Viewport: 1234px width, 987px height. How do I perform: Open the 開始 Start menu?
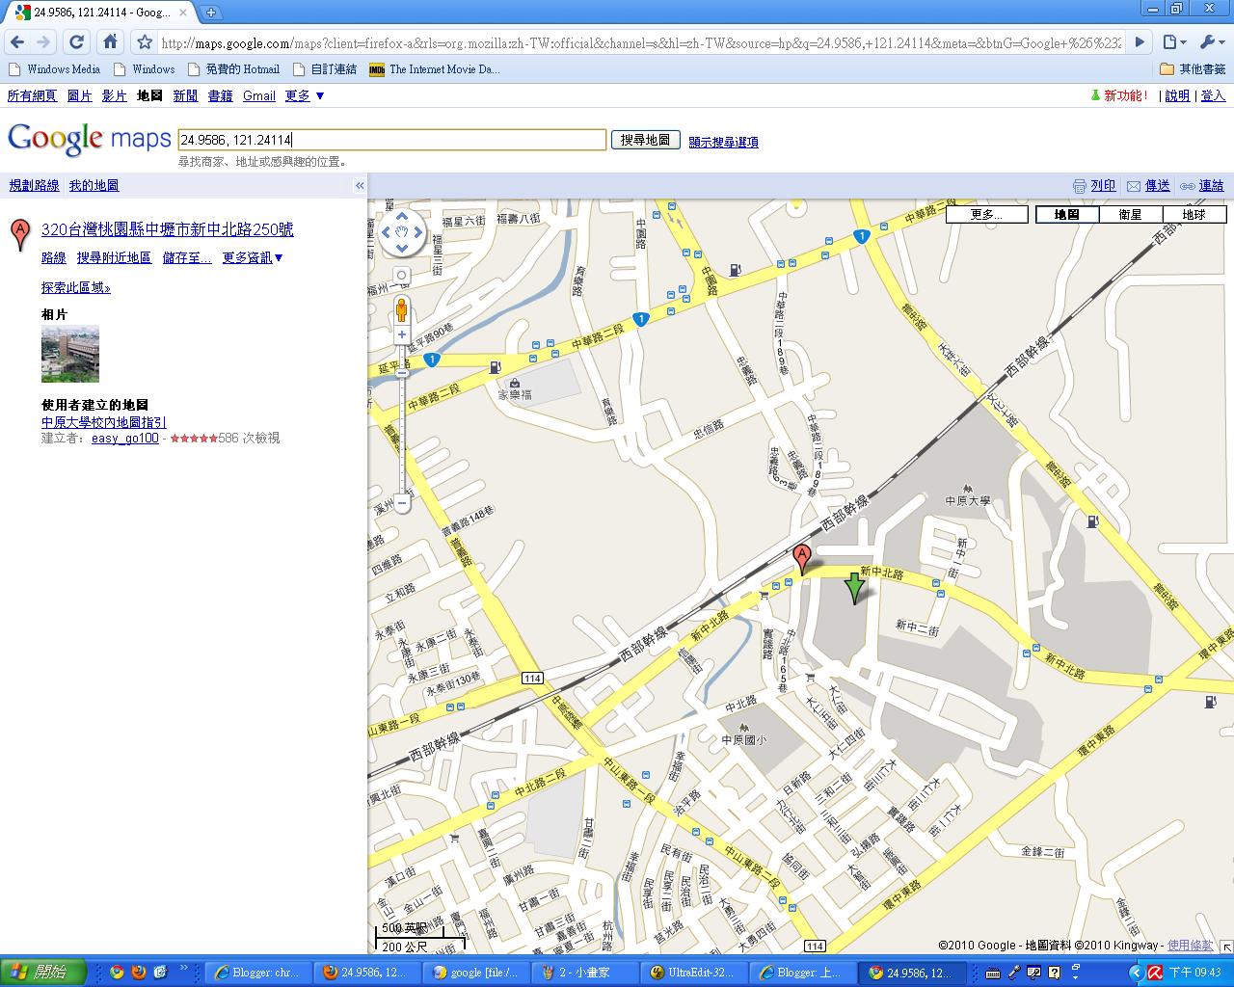click(x=43, y=973)
